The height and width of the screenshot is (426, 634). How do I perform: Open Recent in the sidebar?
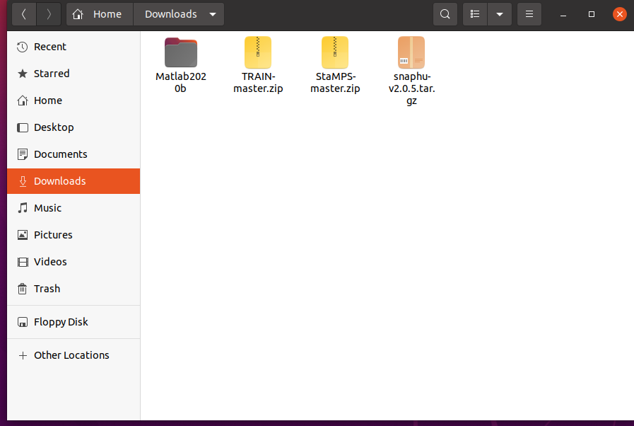(74, 47)
